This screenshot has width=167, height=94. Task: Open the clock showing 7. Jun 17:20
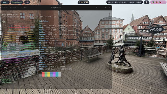83,2
